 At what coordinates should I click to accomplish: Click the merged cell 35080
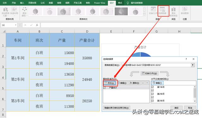(x=87, y=58)
